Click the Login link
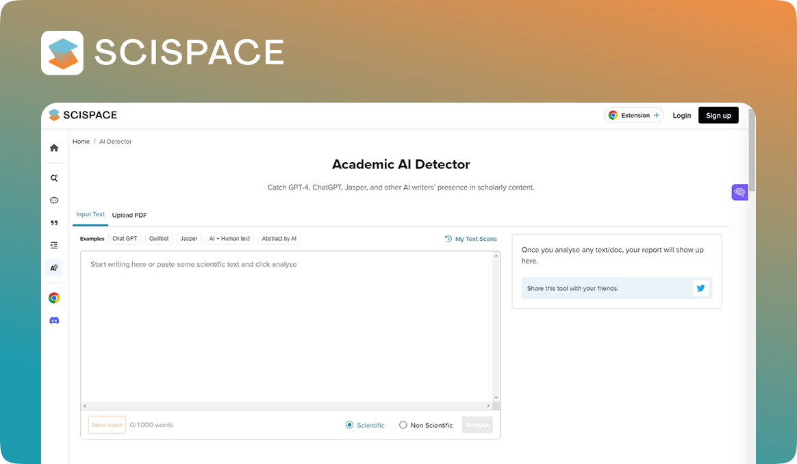797x464 pixels. (x=681, y=116)
